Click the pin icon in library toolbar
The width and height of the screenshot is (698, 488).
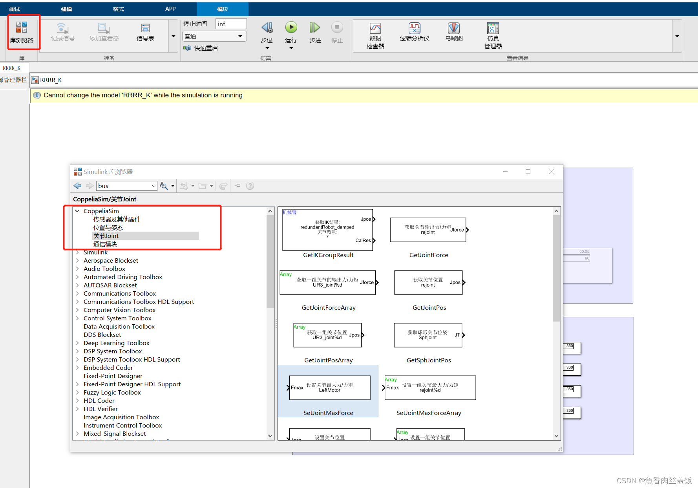pyautogui.click(x=238, y=186)
